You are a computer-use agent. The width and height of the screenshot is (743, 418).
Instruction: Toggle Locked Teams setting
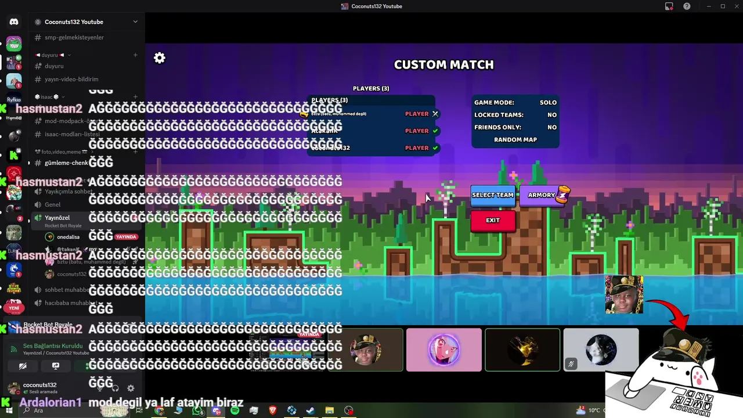[515, 115]
